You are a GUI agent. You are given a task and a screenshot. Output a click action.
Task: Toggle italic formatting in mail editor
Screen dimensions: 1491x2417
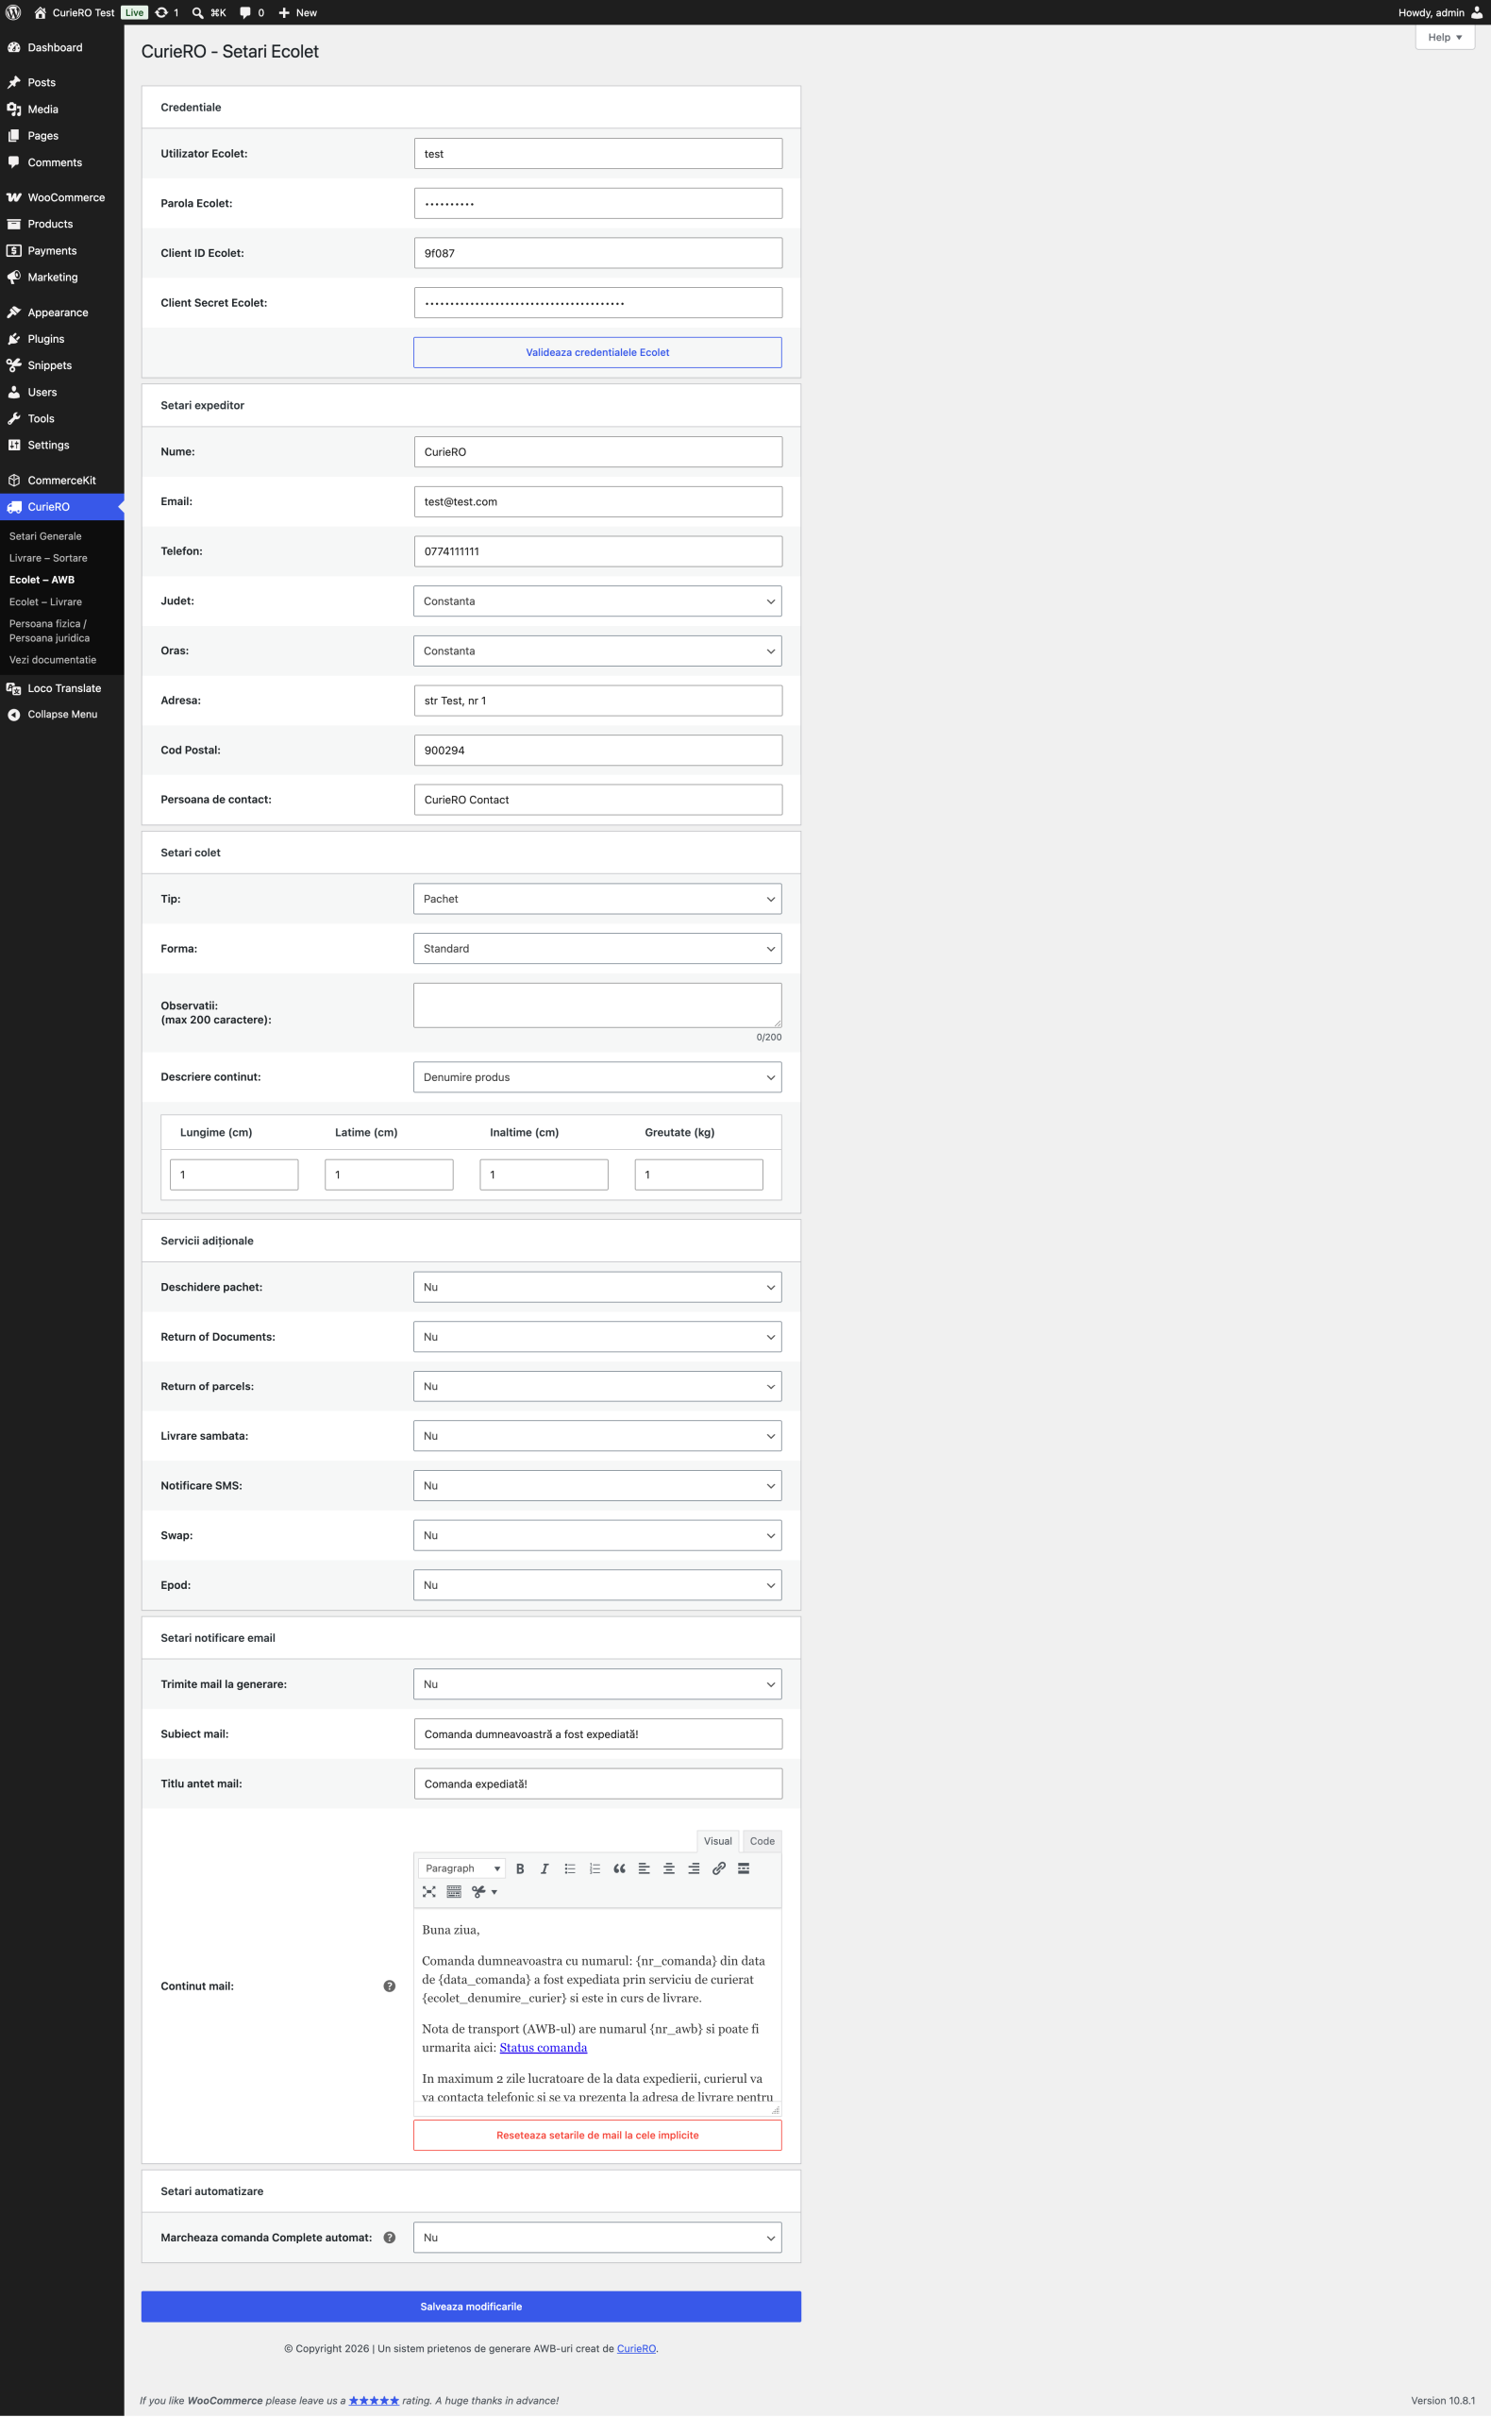(x=544, y=1868)
